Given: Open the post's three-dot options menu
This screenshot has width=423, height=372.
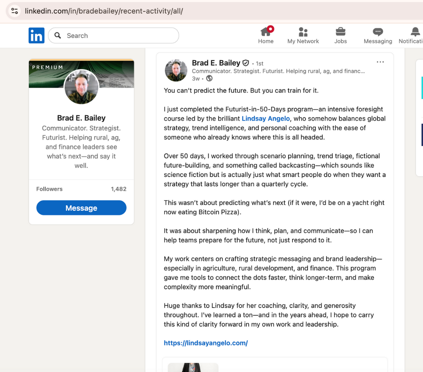Looking at the screenshot, I should 380,62.
